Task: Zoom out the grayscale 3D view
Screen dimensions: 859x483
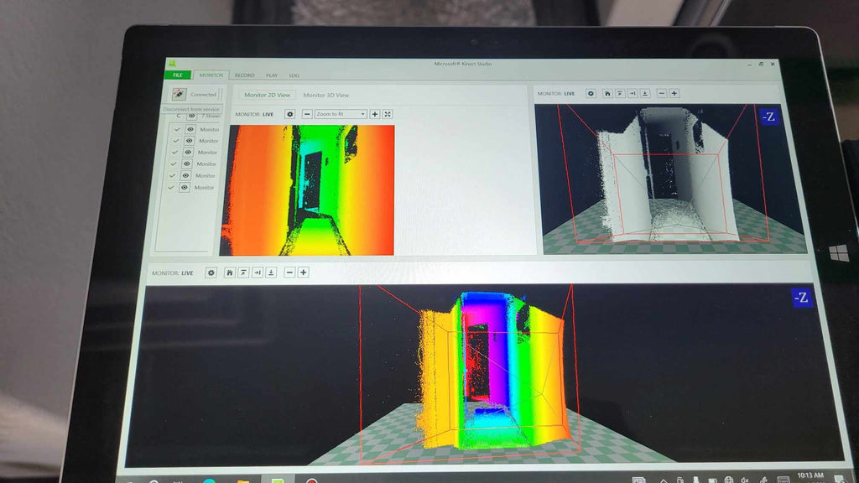Action: (x=662, y=94)
